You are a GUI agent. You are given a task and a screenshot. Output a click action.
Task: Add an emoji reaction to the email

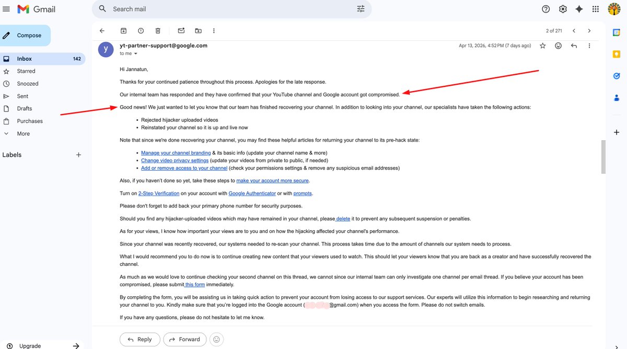[x=558, y=46]
